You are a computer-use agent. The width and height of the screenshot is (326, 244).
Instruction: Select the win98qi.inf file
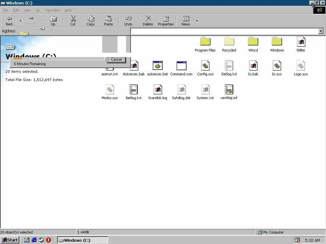pos(229,92)
